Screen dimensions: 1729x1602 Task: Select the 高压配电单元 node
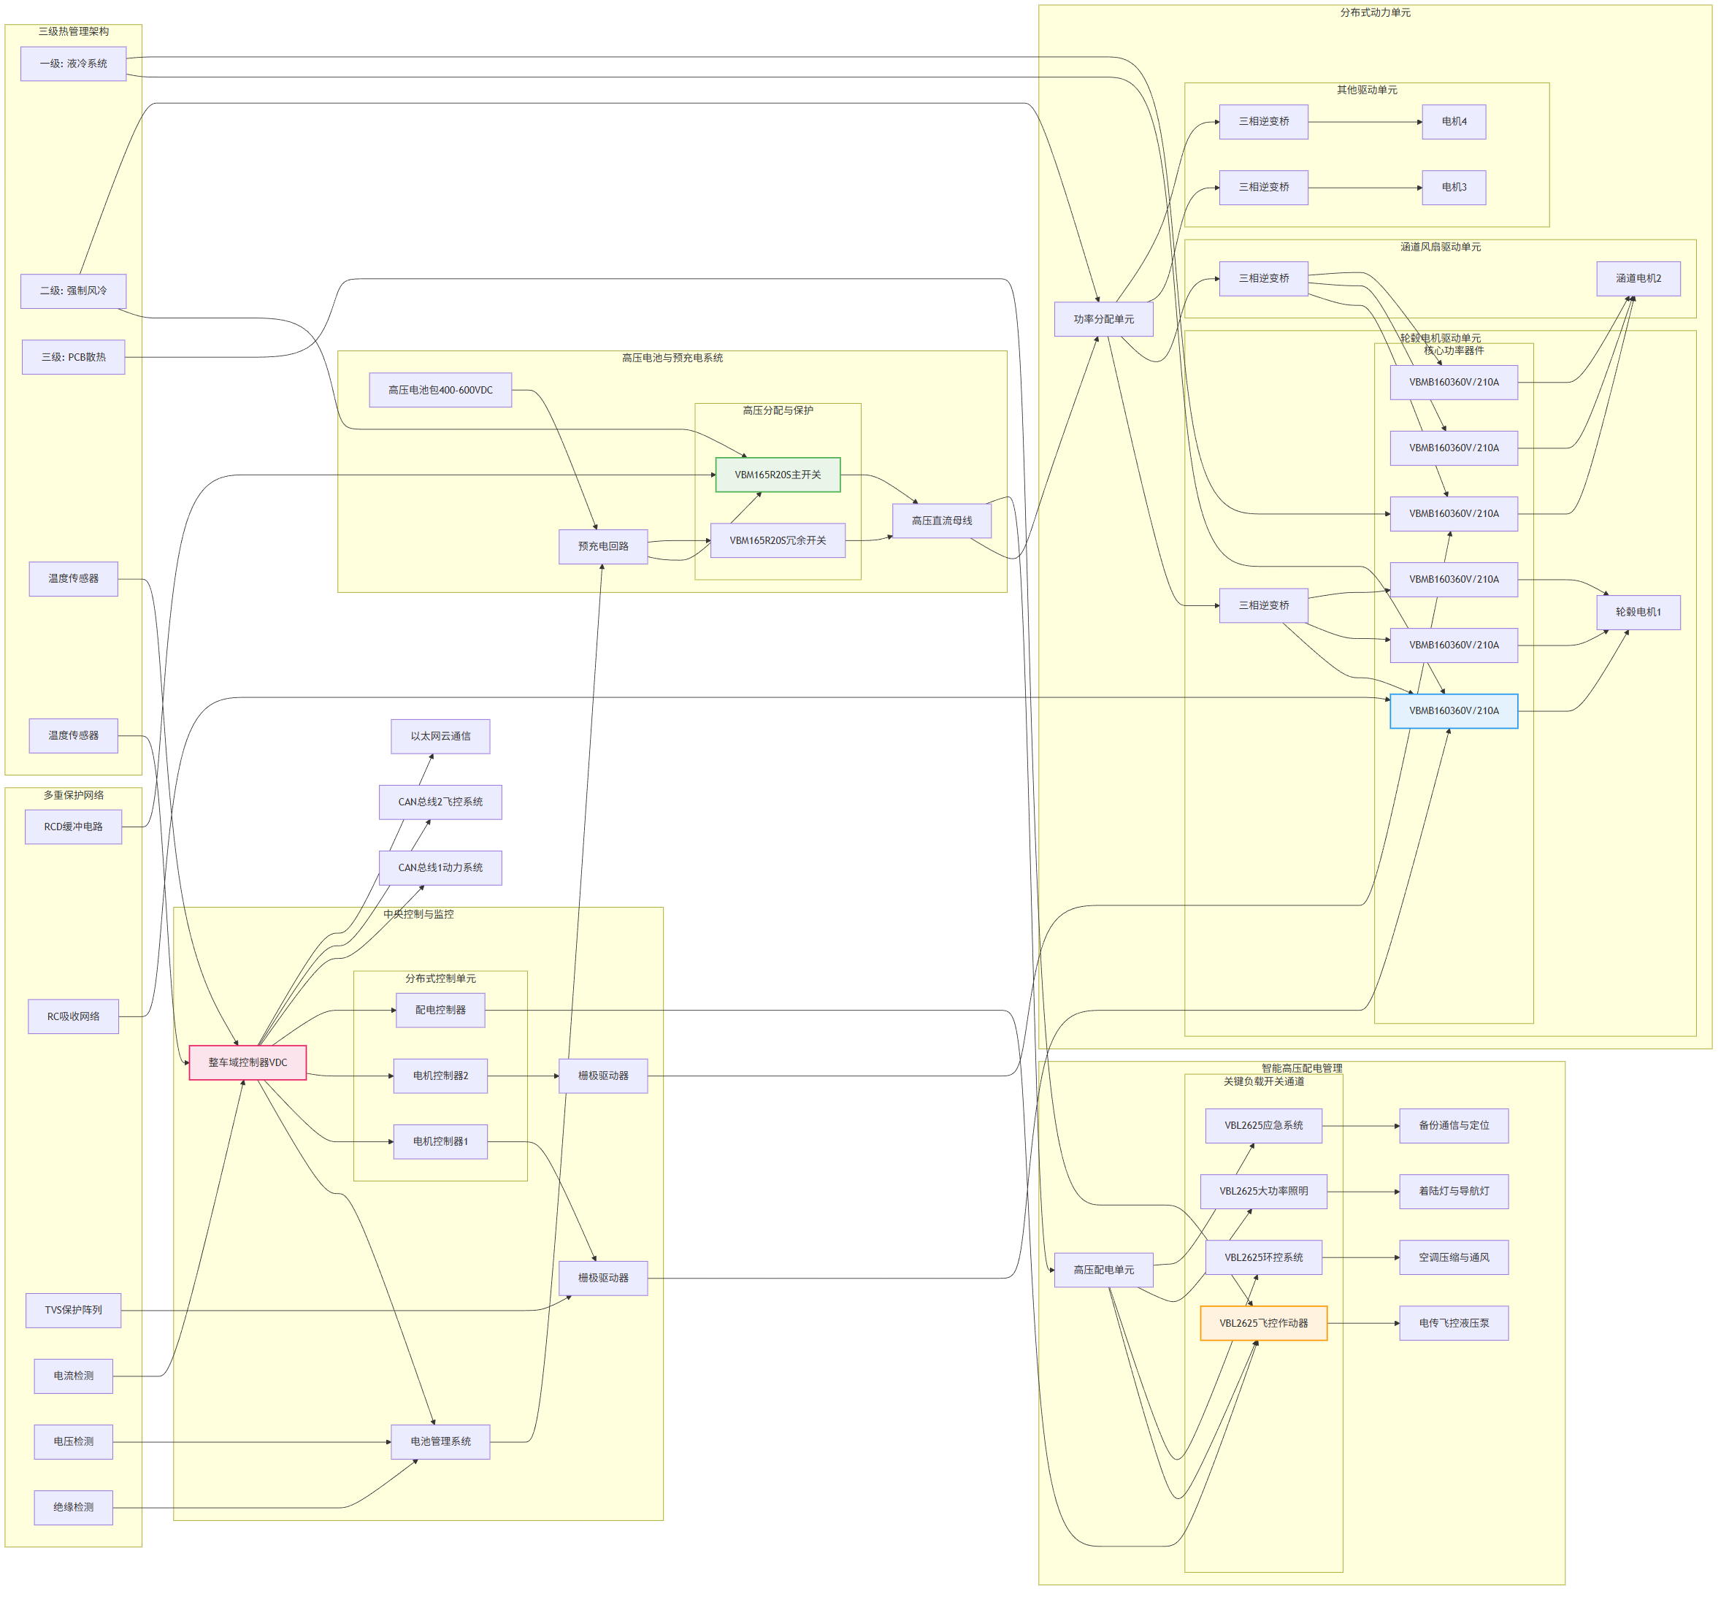click(x=1103, y=1270)
